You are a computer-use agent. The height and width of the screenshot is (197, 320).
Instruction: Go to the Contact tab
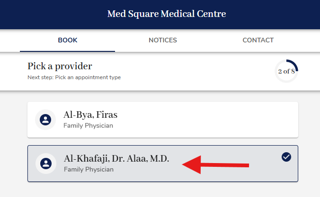point(258,41)
